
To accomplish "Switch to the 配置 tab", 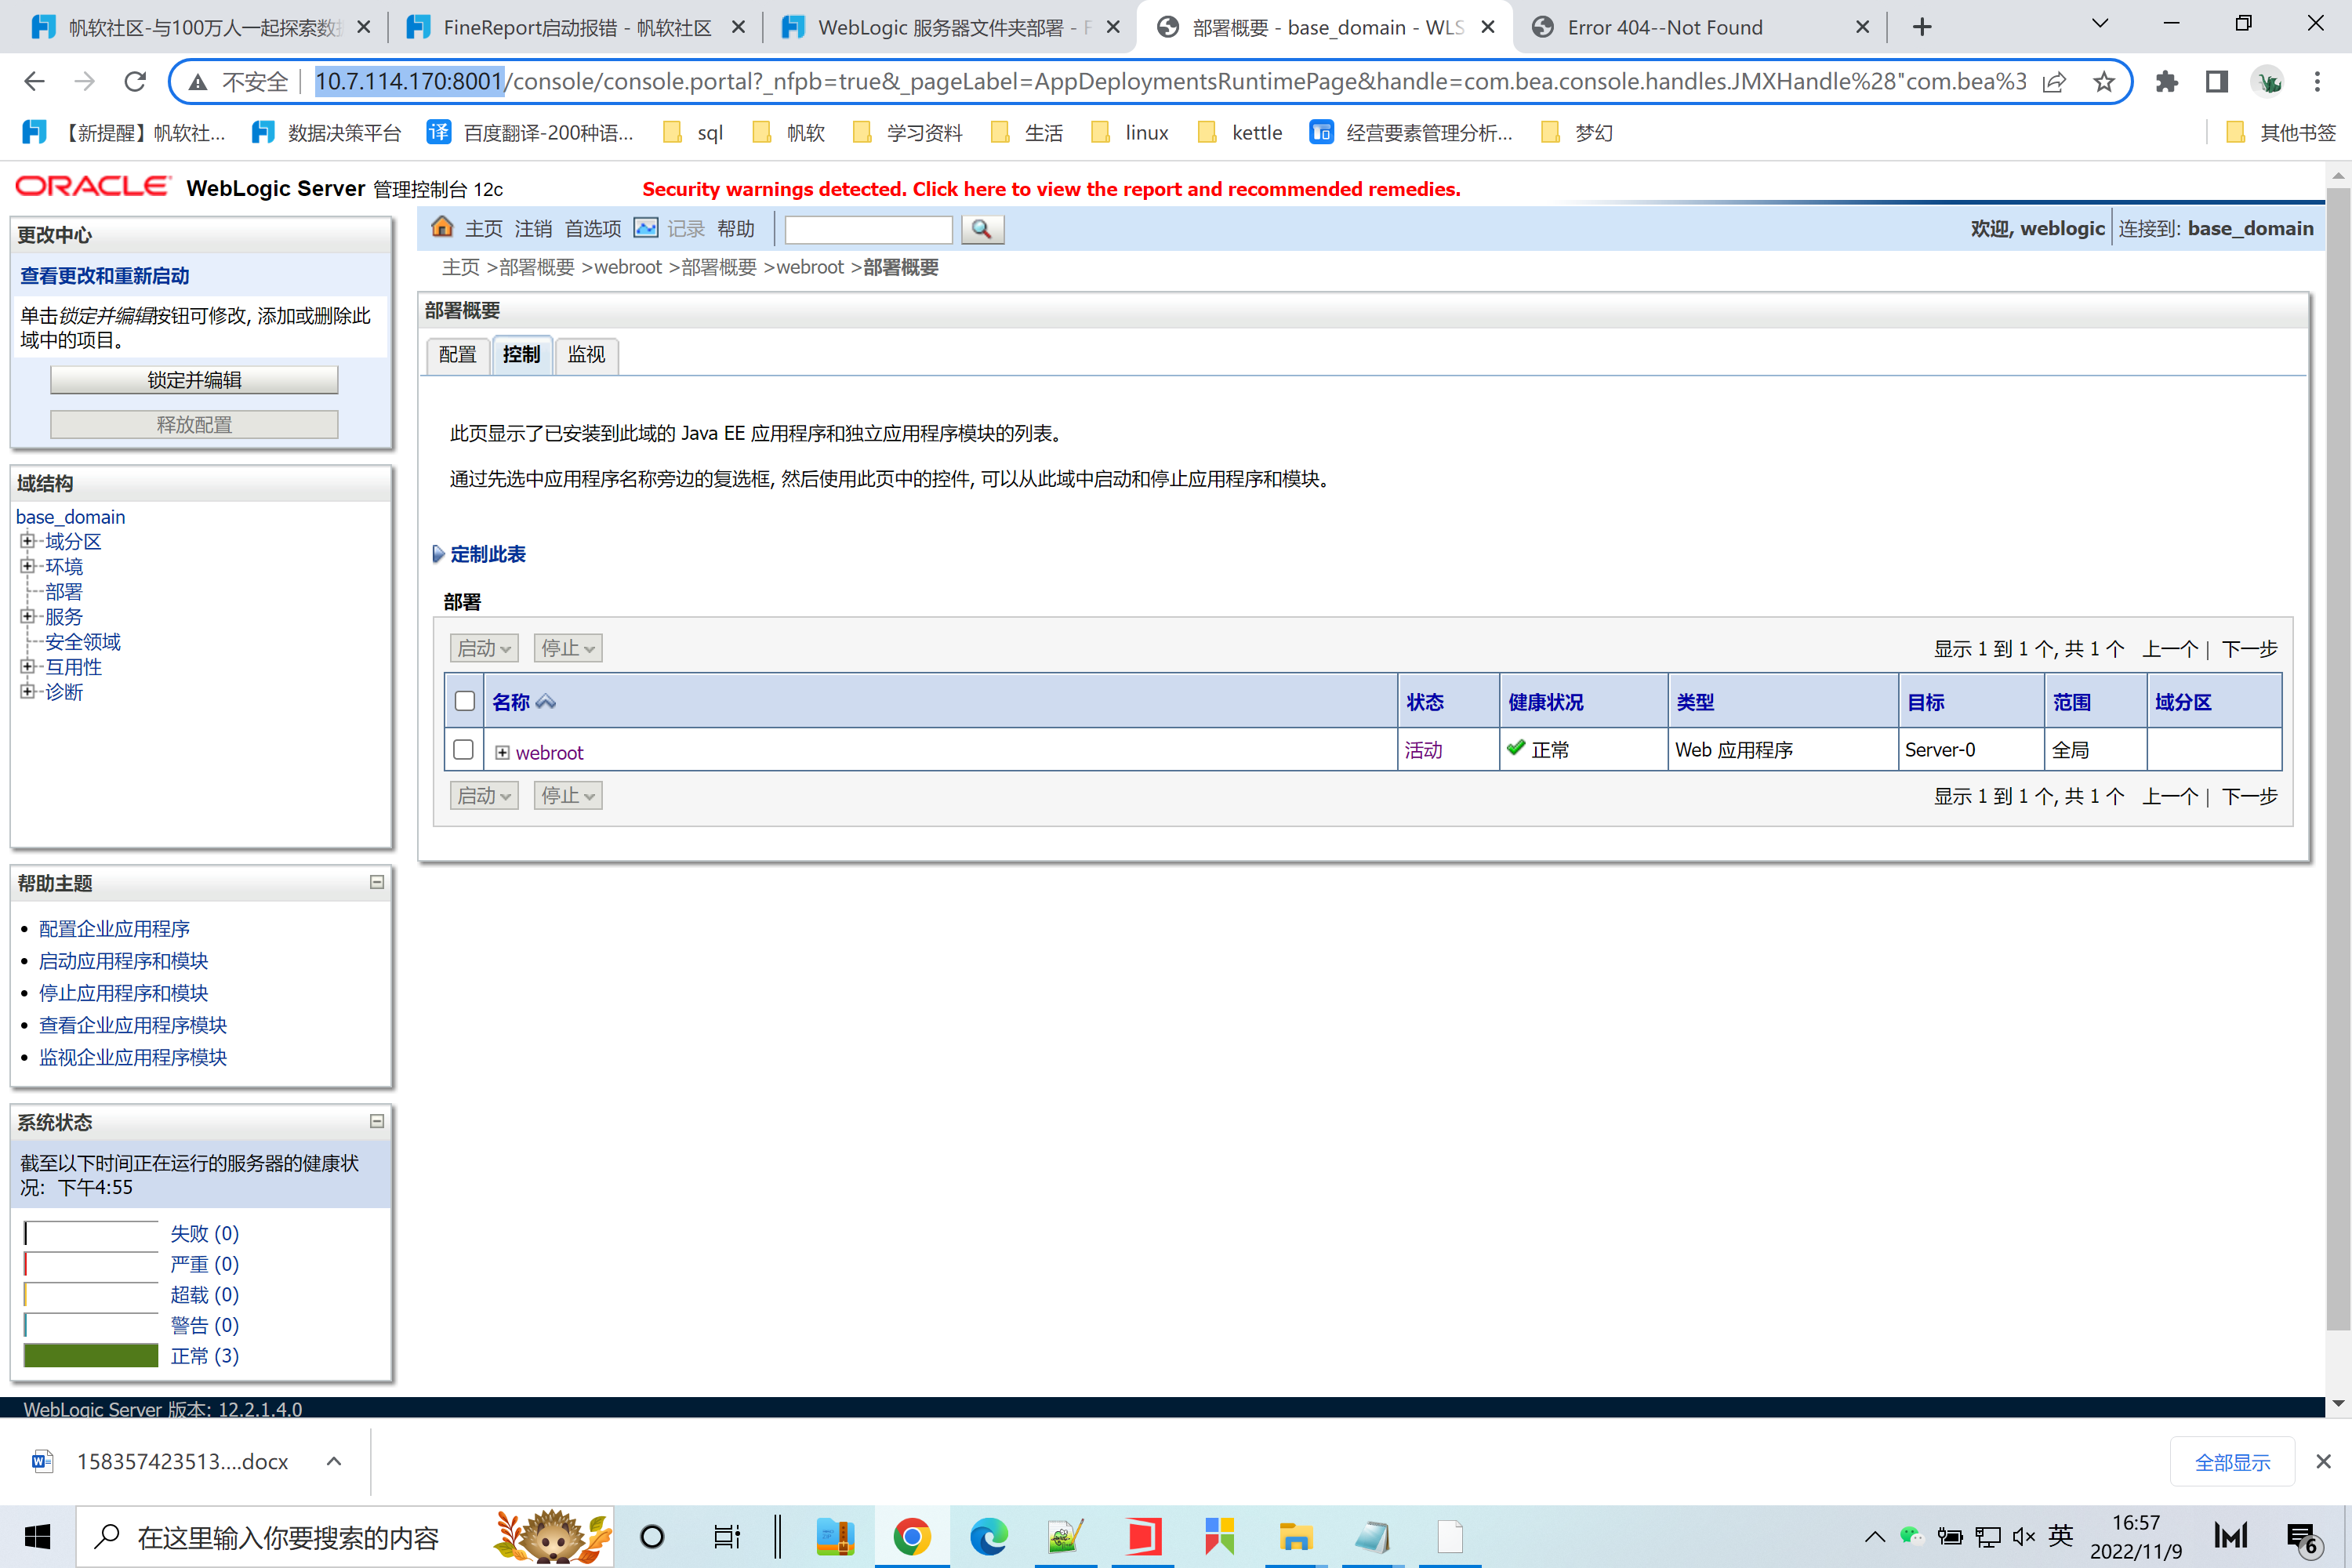I will pos(458,355).
